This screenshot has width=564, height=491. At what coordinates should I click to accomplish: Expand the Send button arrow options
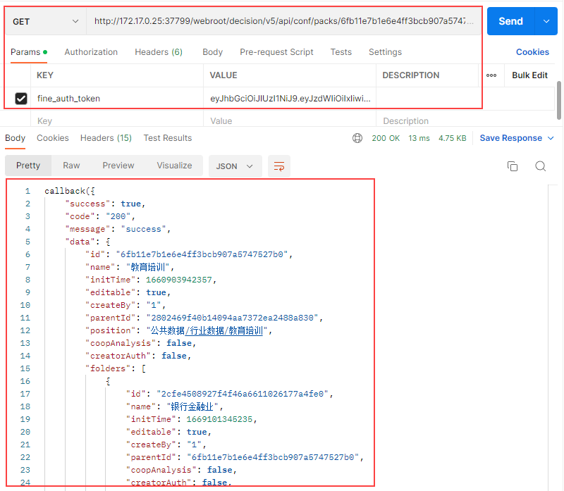(x=546, y=21)
